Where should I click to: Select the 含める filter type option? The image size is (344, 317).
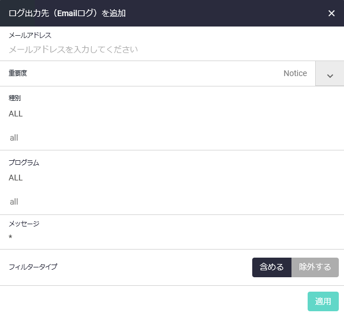pos(272,267)
